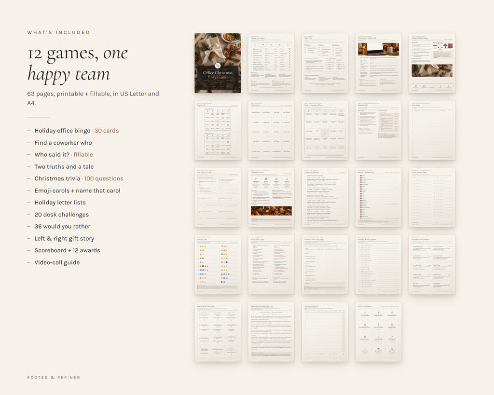Screen dimensions: 494x395
Task: Open the Office Christmas Party Games cover page
Action: coord(218,63)
